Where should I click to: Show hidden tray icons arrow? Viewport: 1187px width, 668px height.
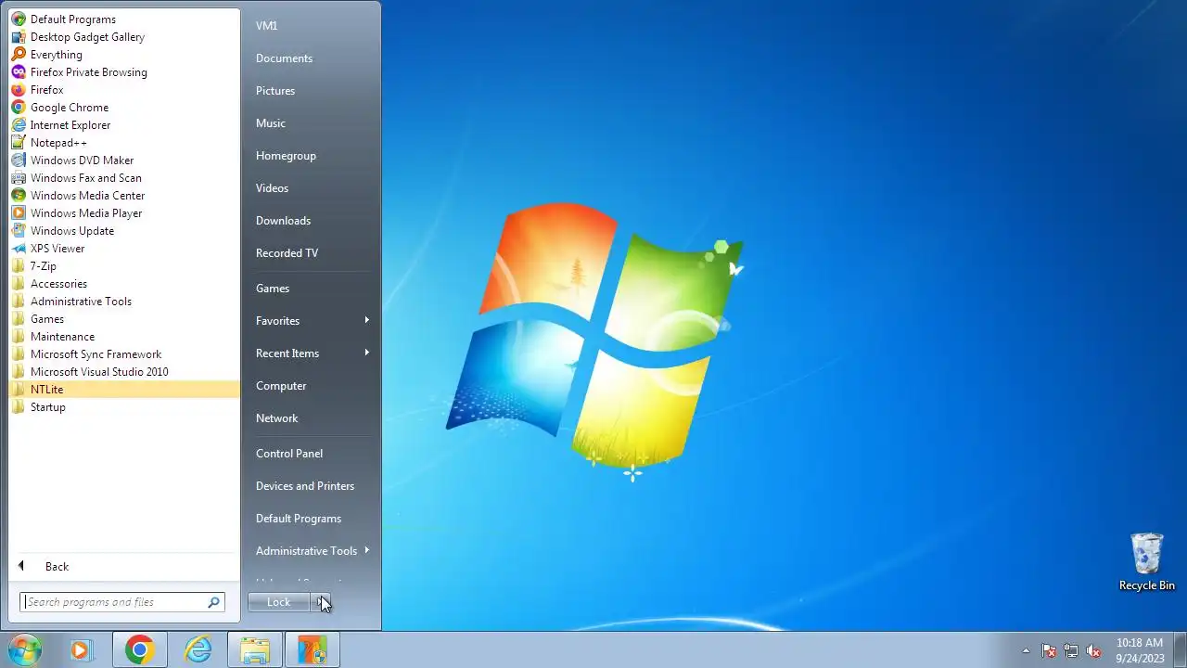pos(1026,651)
